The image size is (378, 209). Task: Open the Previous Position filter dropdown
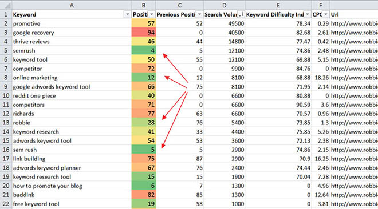click(199, 14)
